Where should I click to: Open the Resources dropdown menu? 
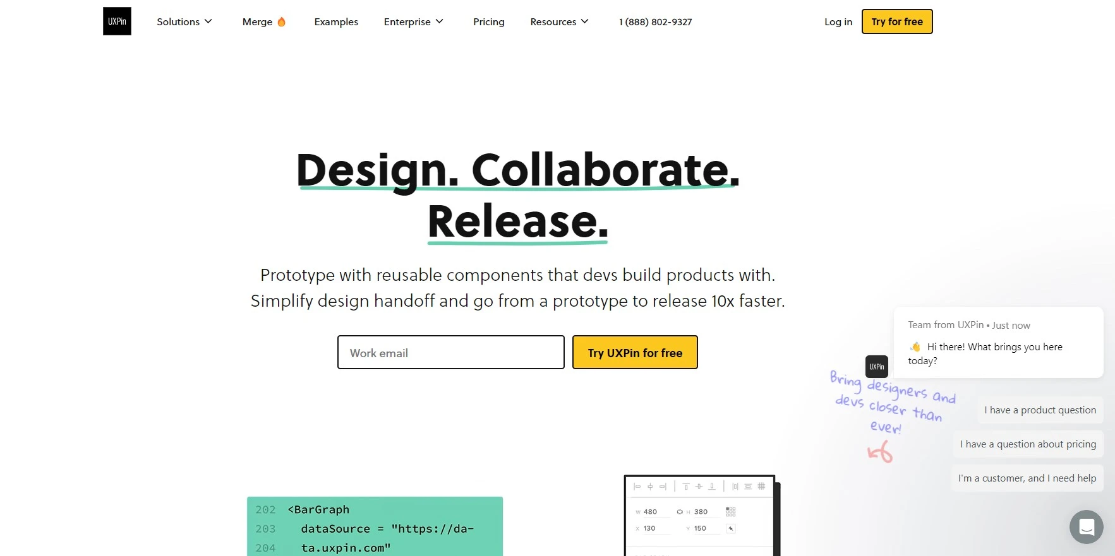click(560, 21)
